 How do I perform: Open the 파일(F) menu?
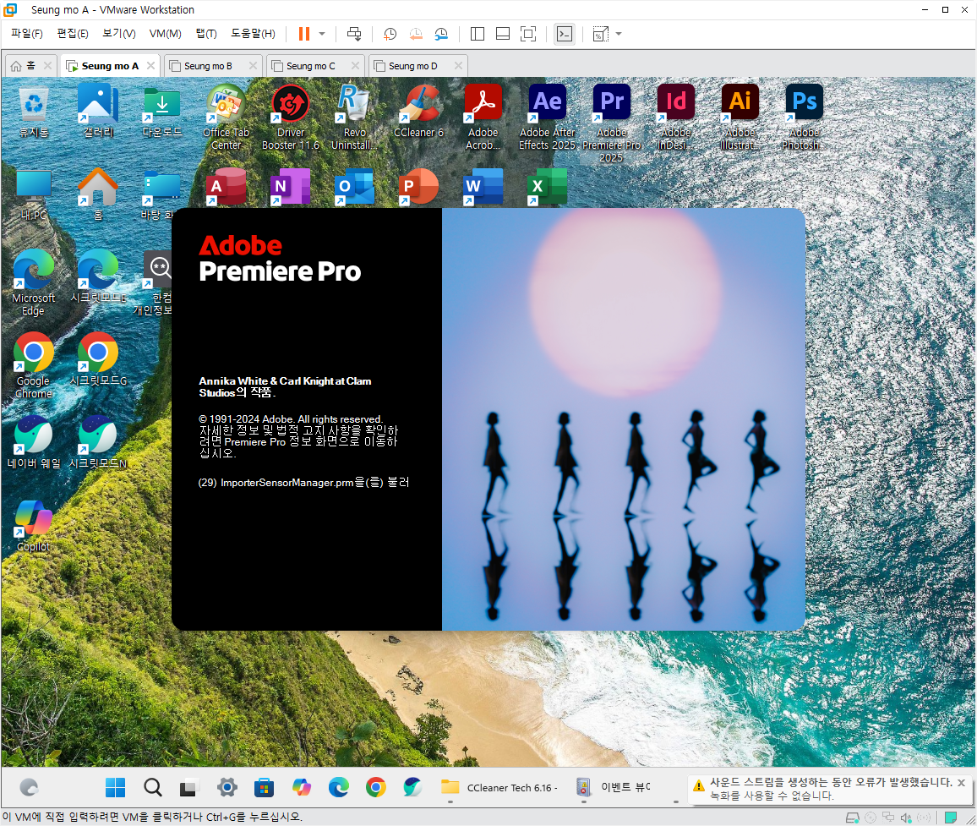tap(27, 34)
